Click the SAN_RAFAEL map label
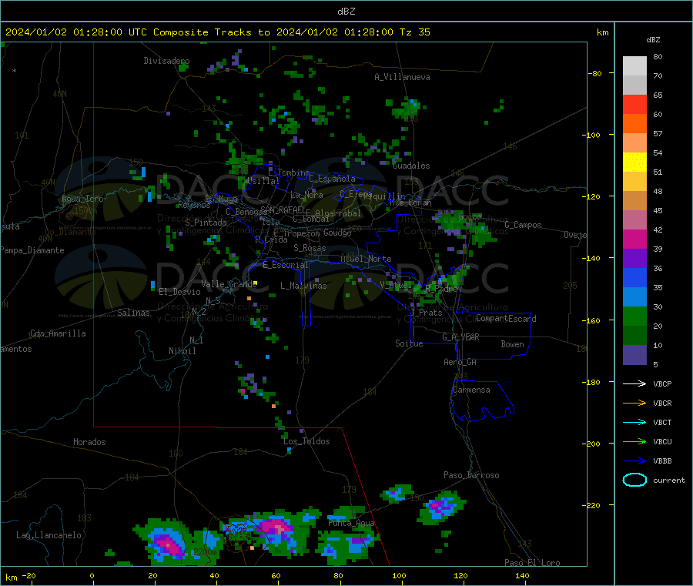This screenshot has height=586, width=693. click(x=283, y=209)
